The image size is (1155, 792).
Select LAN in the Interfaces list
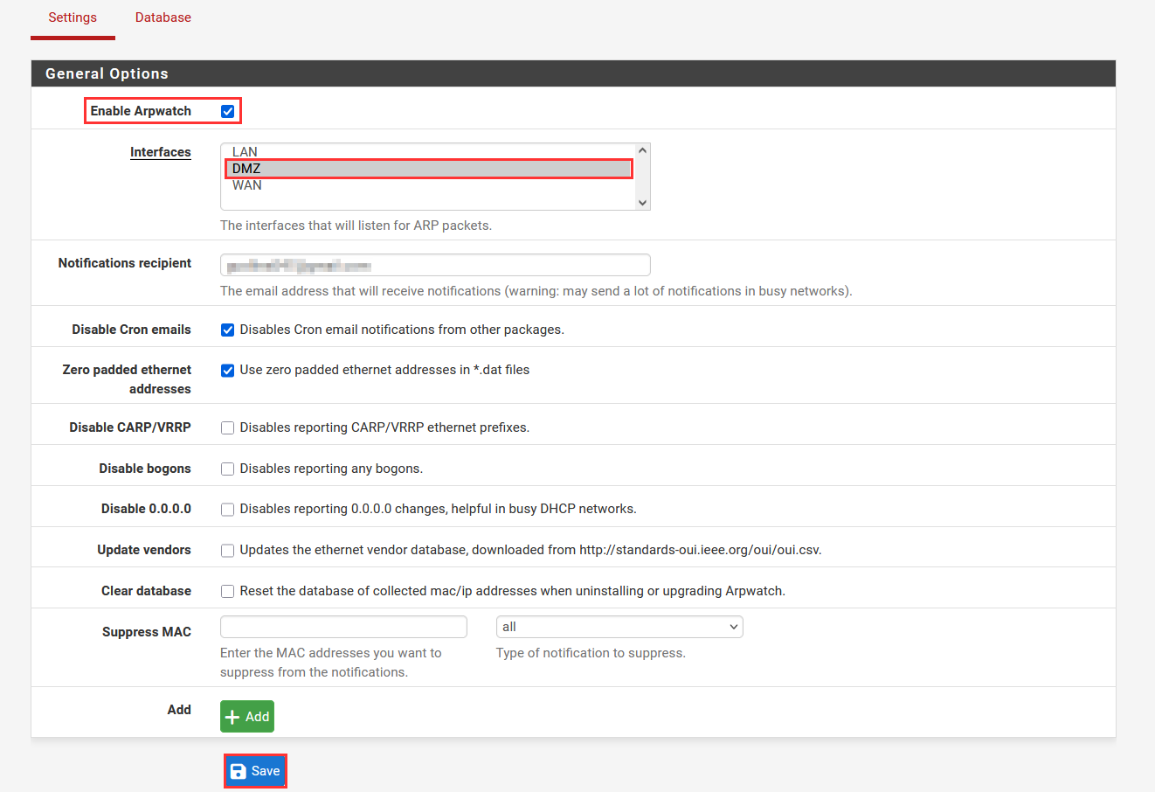tap(245, 152)
